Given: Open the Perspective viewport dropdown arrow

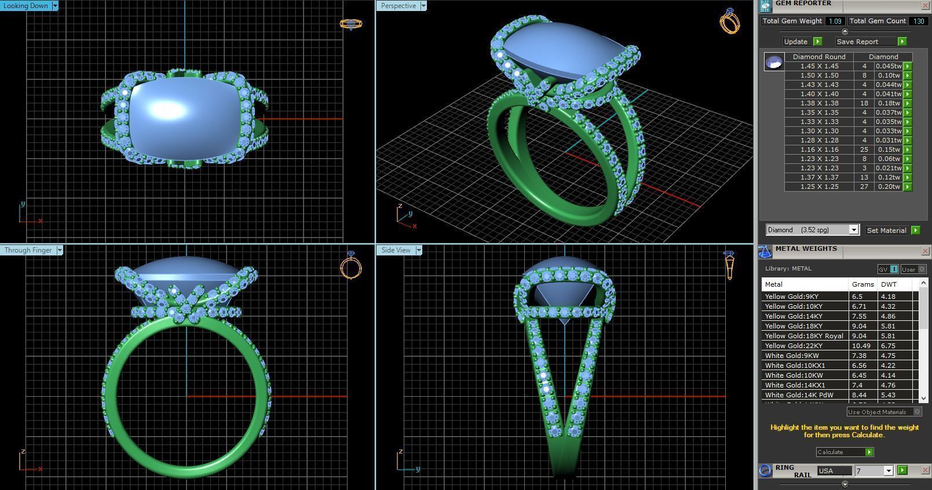Looking at the screenshot, I should [423, 6].
